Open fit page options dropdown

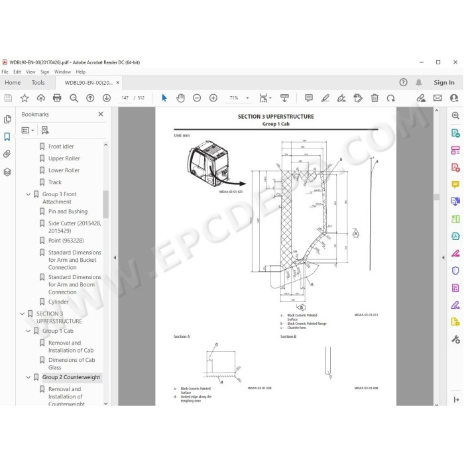[x=265, y=98]
